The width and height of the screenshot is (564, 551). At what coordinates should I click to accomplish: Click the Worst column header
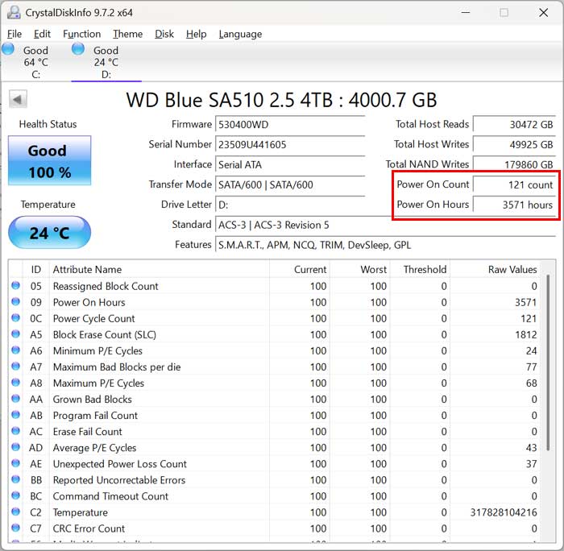pos(359,269)
